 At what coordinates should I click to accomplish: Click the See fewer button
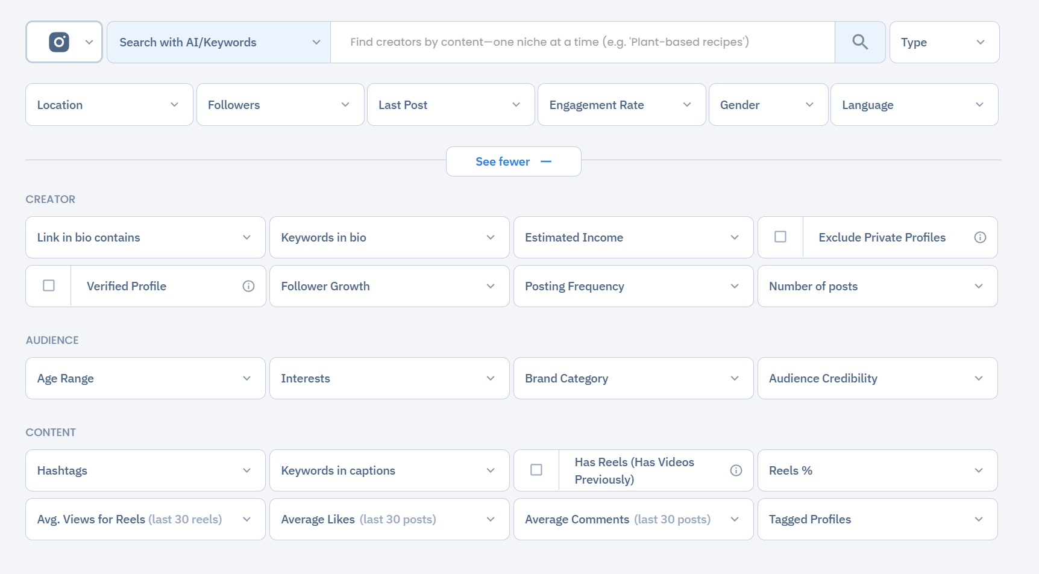click(513, 161)
